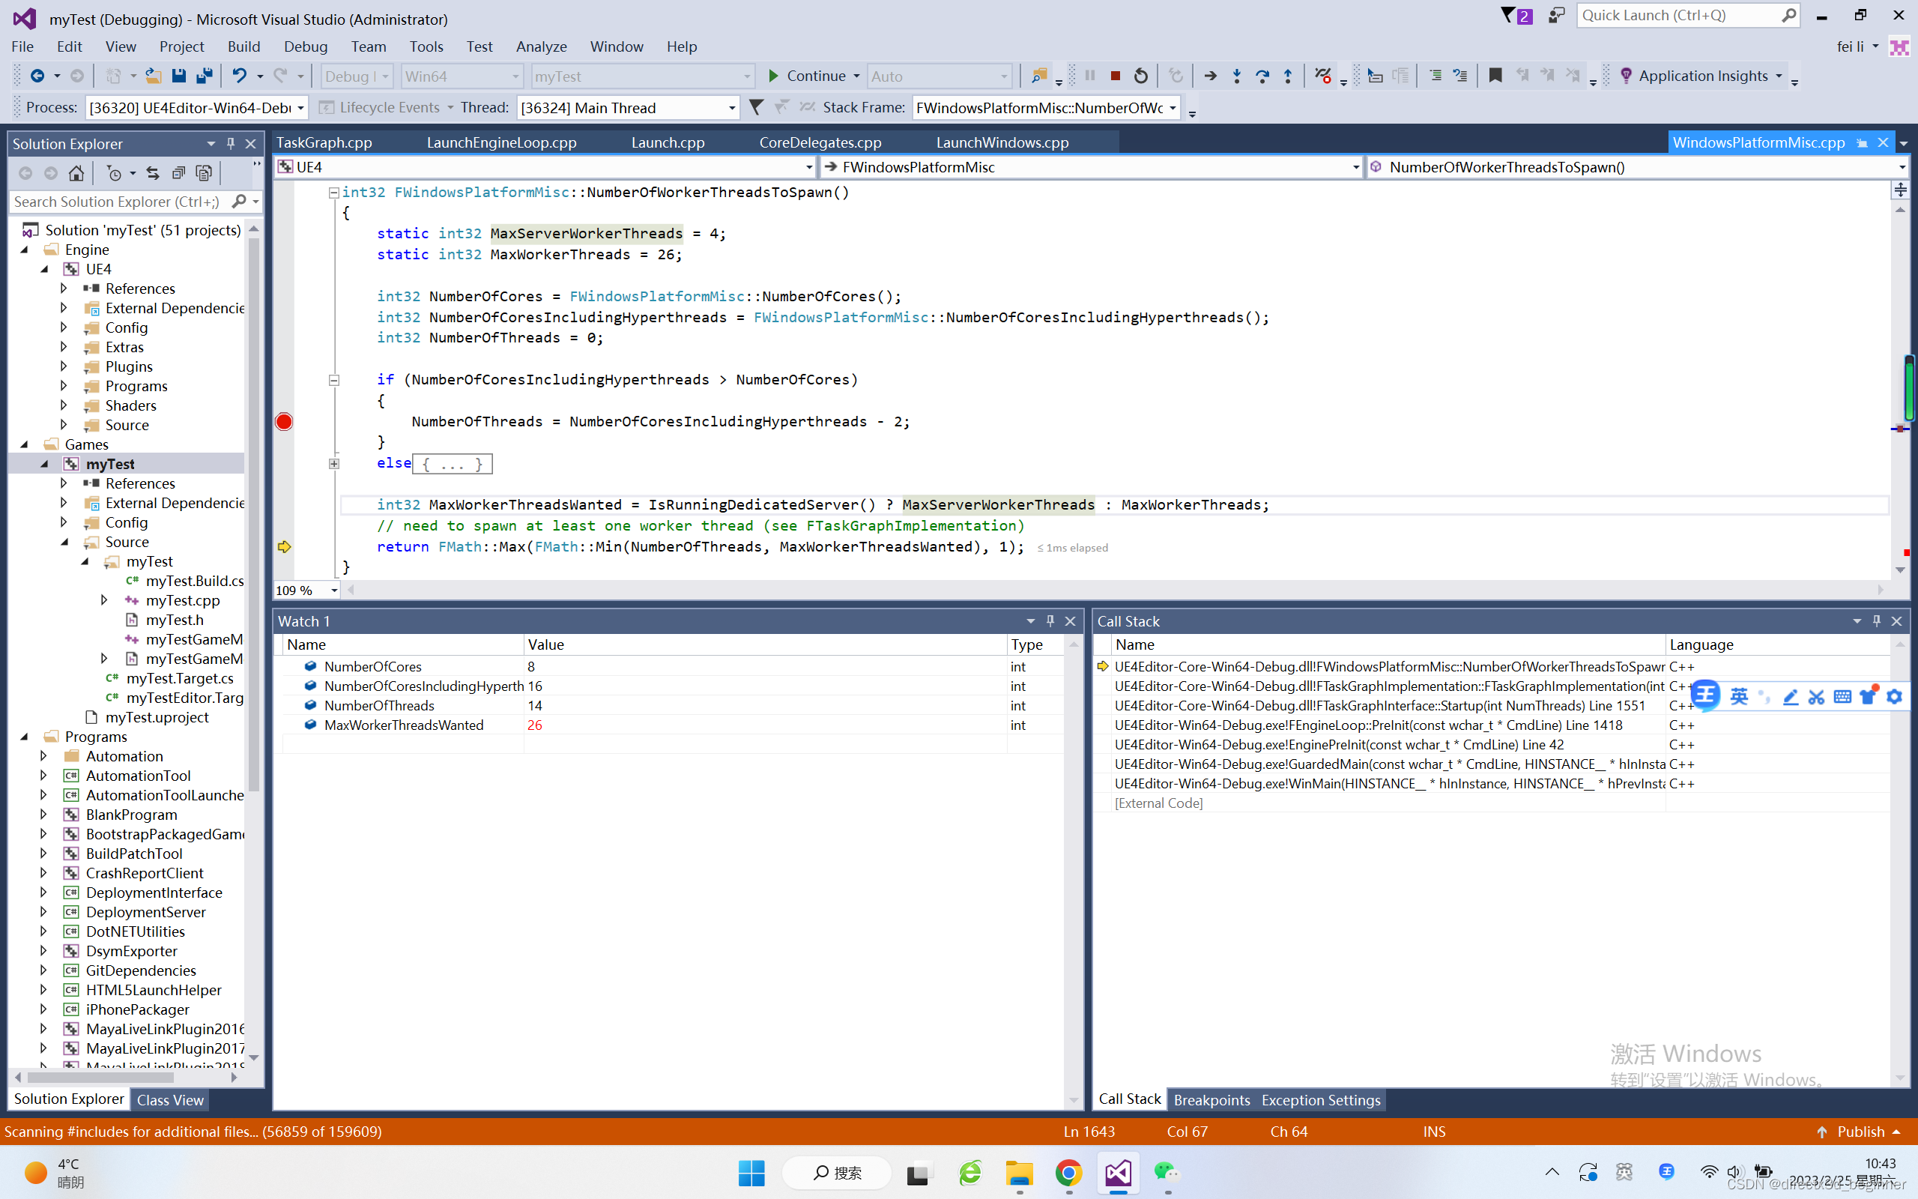Open Chrome from the taskbar
Viewport: 1918px width, 1199px height.
(x=1068, y=1173)
